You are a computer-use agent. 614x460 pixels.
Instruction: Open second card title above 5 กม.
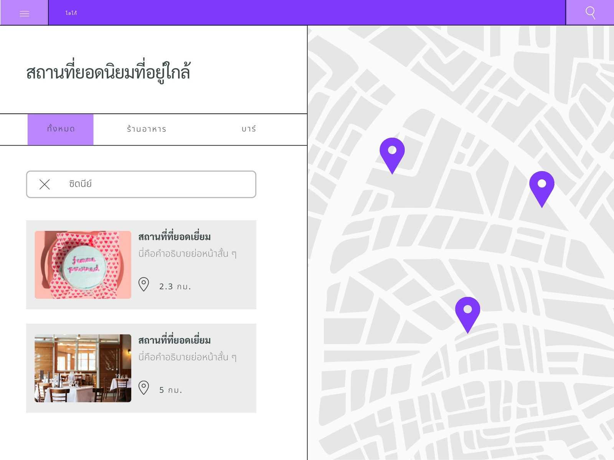(x=175, y=340)
